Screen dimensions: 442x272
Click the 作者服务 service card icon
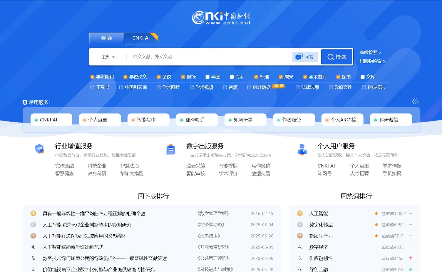pyautogui.click(x=278, y=120)
